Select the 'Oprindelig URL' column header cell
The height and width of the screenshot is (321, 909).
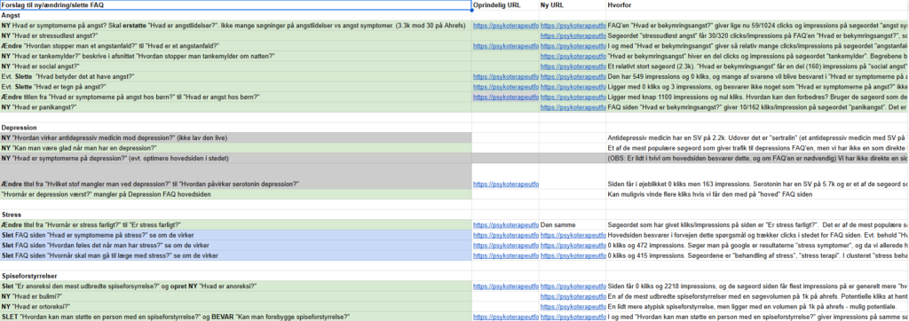pyautogui.click(x=505, y=5)
